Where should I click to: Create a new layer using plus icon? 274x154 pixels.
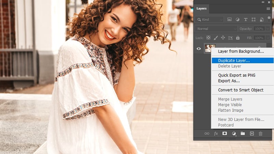252,133
